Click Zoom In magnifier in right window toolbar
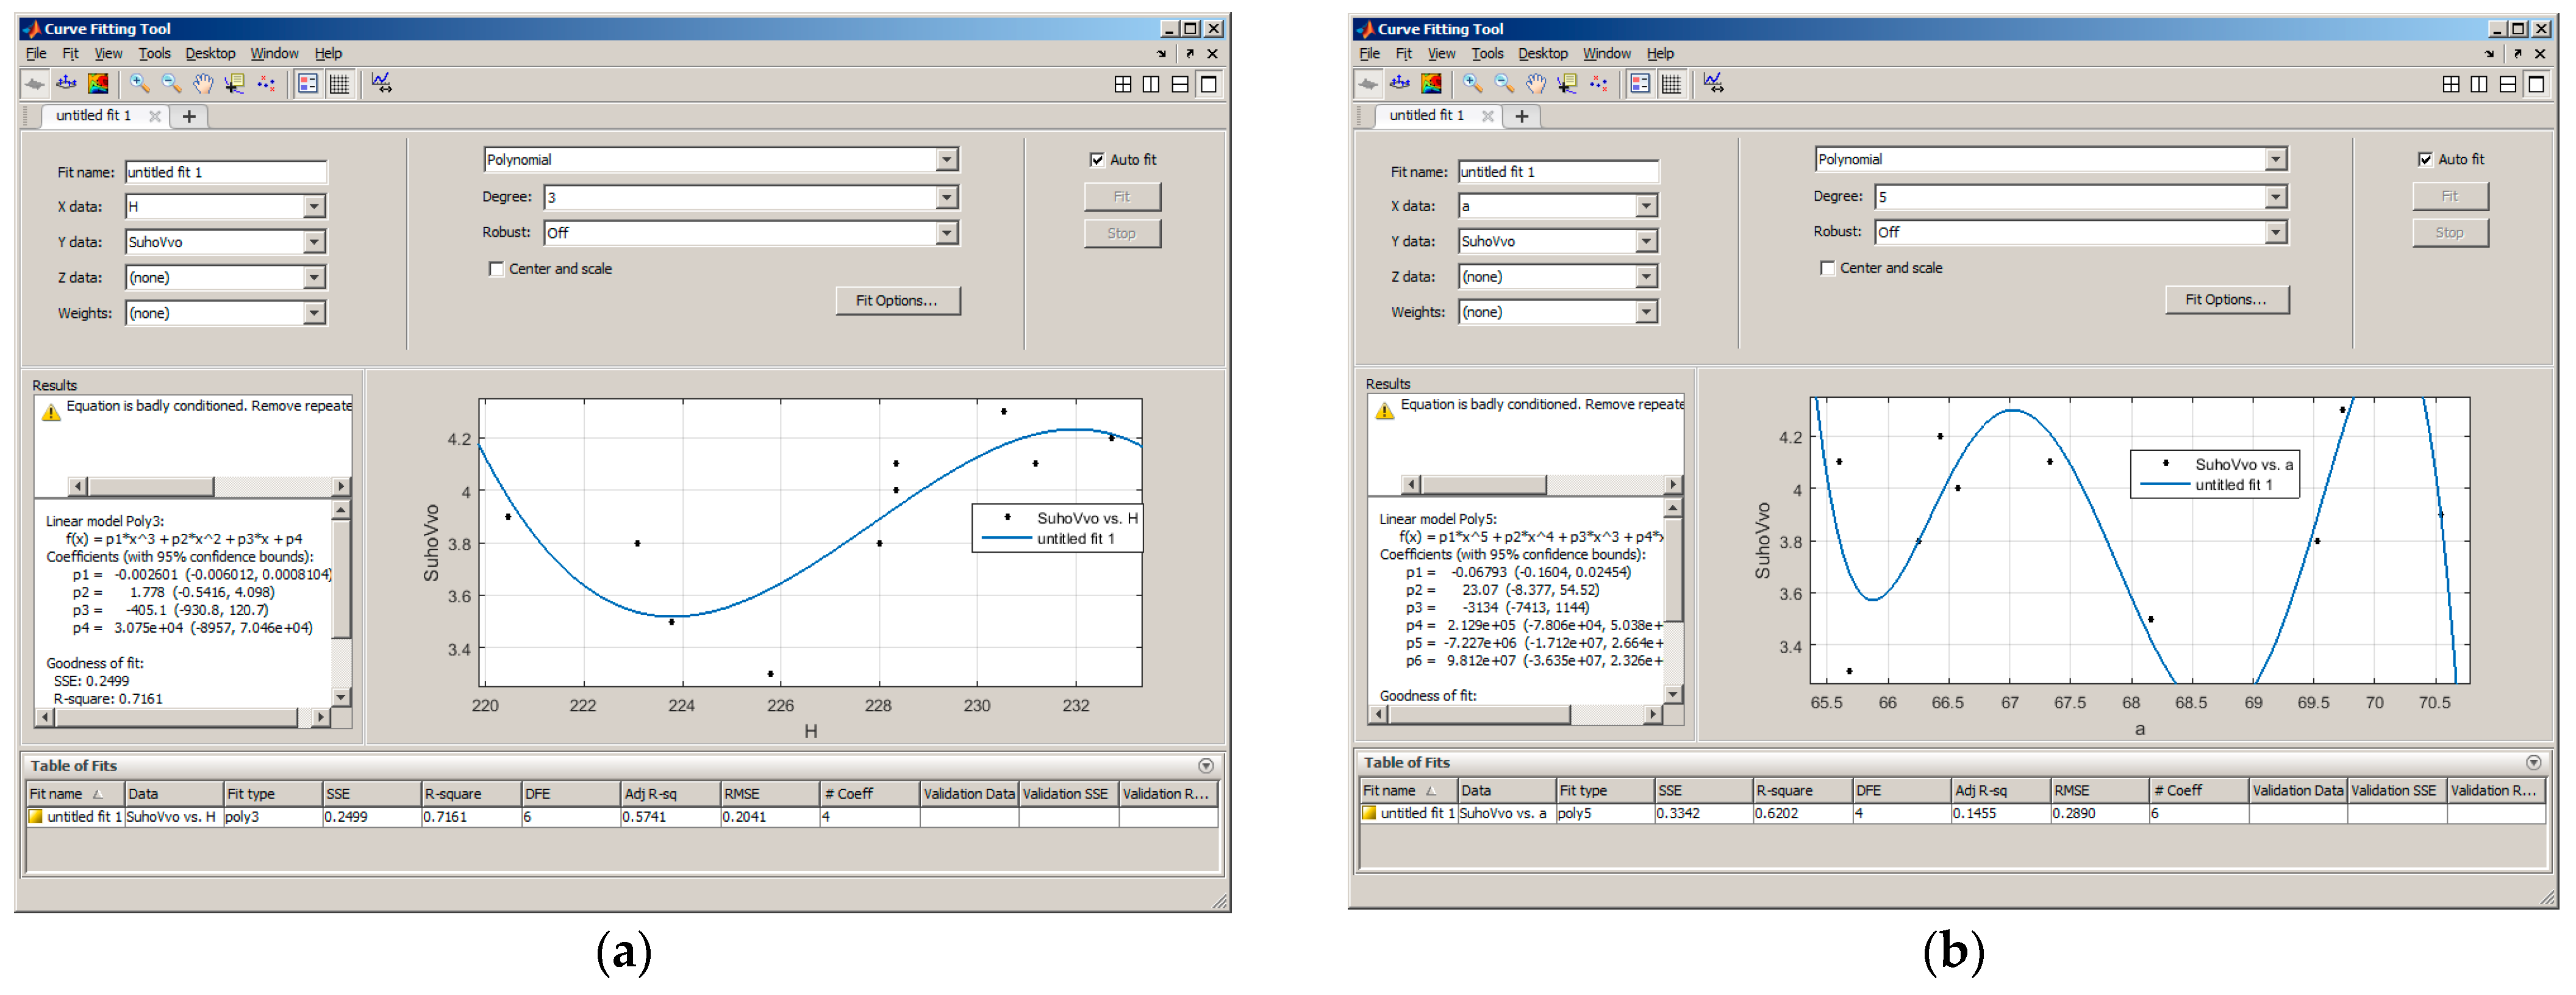 point(1472,85)
